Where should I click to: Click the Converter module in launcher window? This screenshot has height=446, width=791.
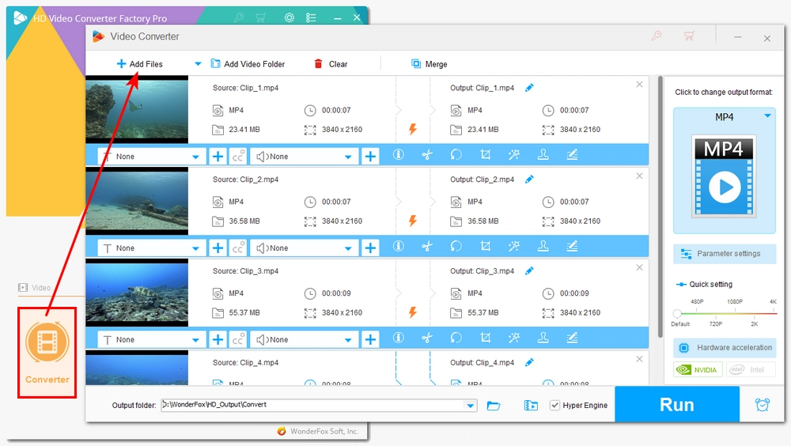pyautogui.click(x=47, y=352)
